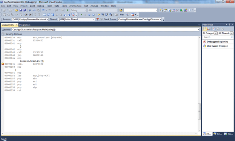Select the 'Debugger: Beginning' IntelliTrace event
This screenshot has width=235, height=141.
click(x=218, y=42)
